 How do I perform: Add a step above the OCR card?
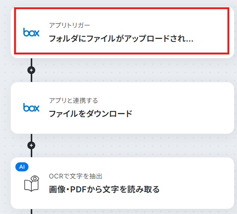(31, 146)
